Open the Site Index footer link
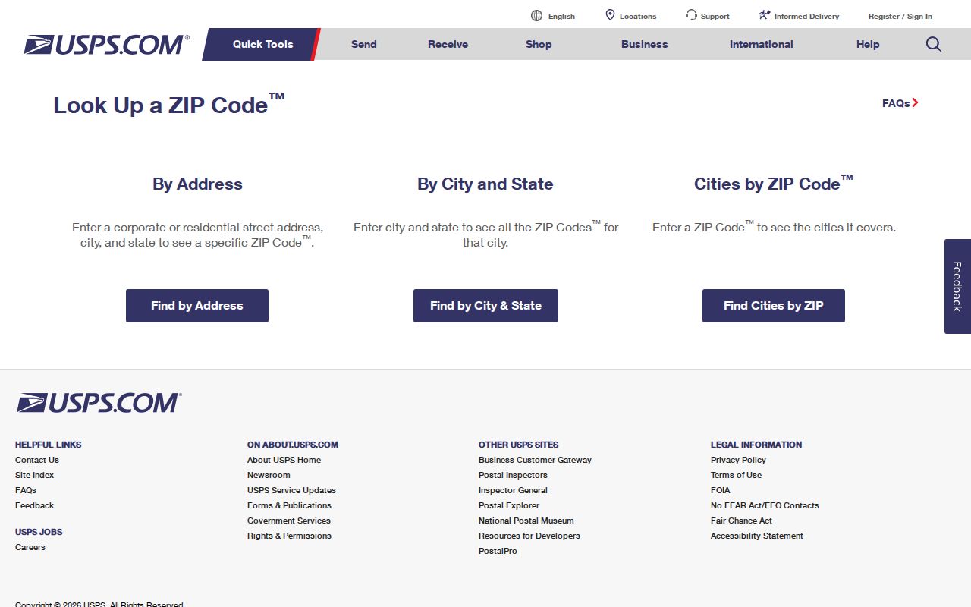Screen dimensions: 971x607 (35, 475)
